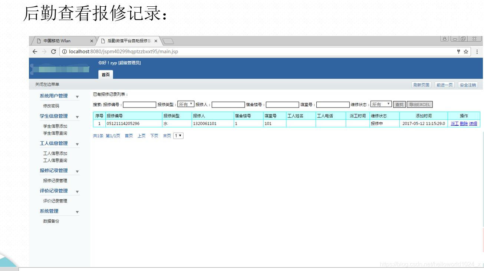Open 数据备份 in sidebar
This screenshot has height=271, width=484.
[x=51, y=221]
